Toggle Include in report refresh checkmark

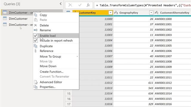36,40
